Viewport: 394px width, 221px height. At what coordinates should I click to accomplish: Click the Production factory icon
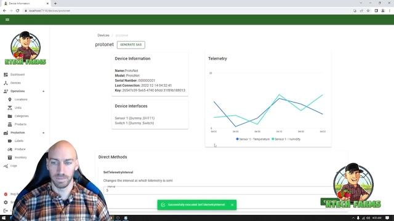point(6,133)
